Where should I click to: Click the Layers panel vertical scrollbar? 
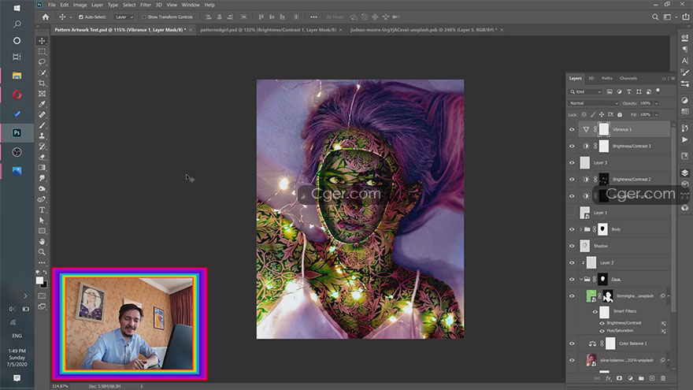coord(673,221)
